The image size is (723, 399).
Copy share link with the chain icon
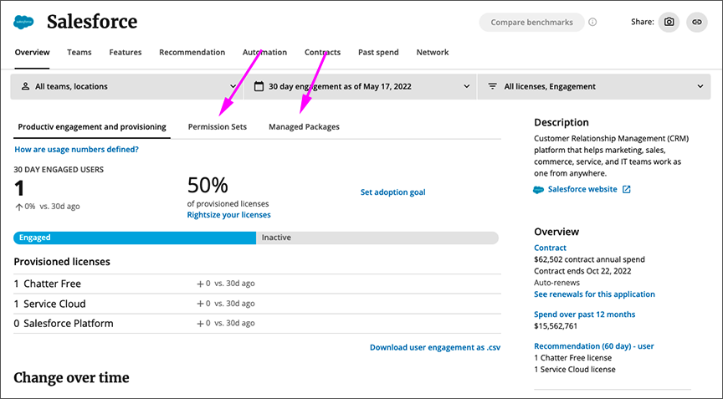(x=697, y=22)
